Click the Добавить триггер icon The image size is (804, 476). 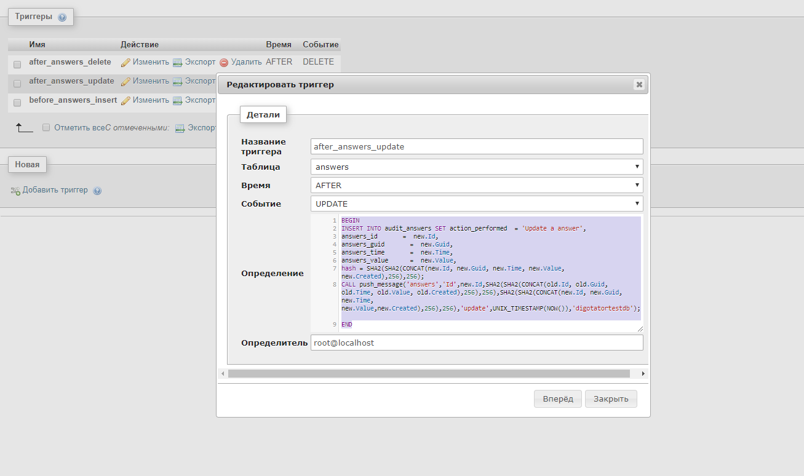[x=16, y=191]
